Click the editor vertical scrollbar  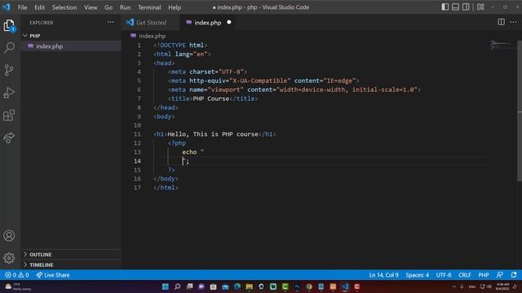tap(520, 111)
